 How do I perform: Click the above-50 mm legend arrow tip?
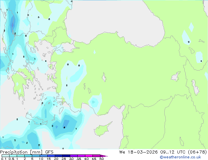(104, 156)
